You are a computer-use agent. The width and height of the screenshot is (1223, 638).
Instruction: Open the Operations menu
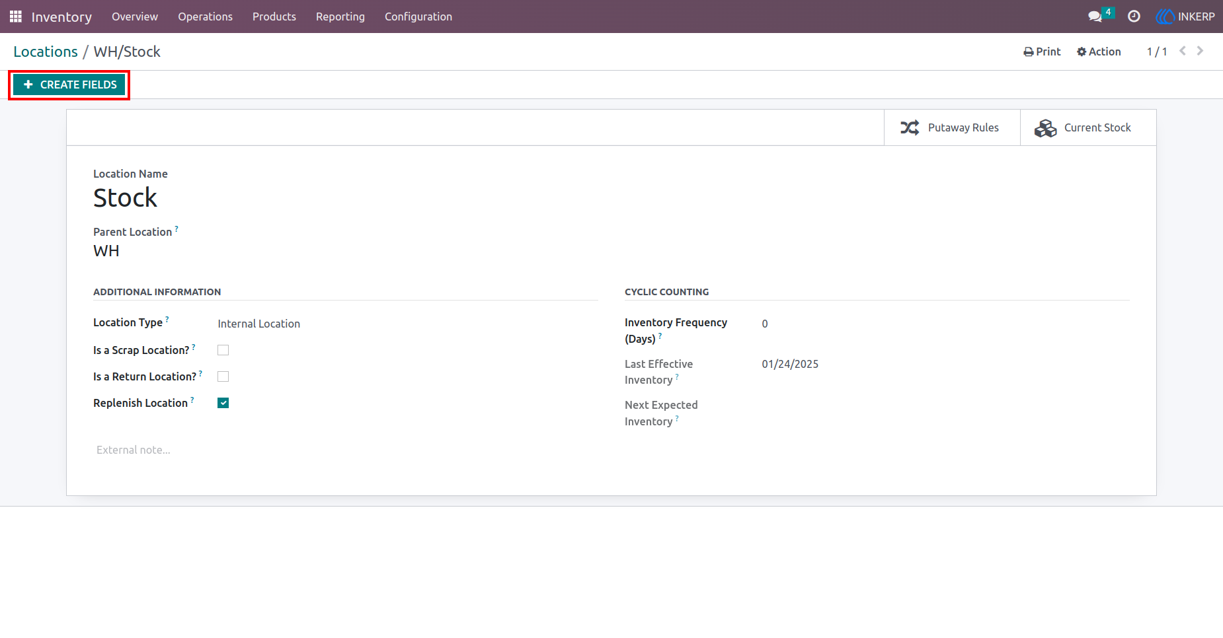(x=205, y=17)
